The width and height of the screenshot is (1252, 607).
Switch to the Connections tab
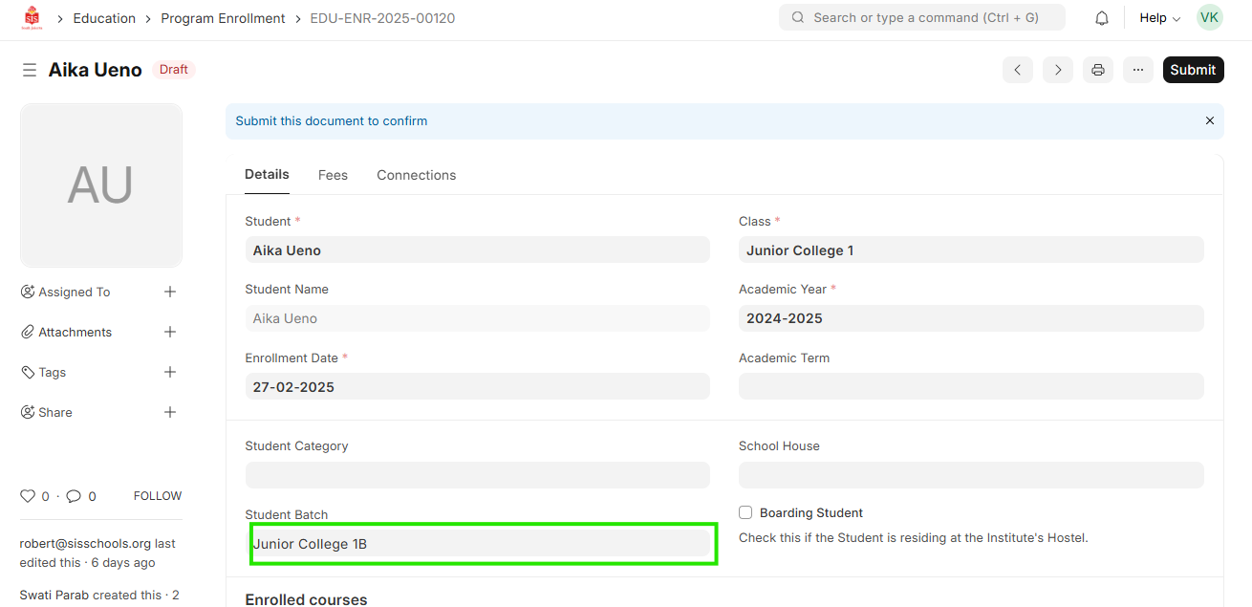pos(416,175)
